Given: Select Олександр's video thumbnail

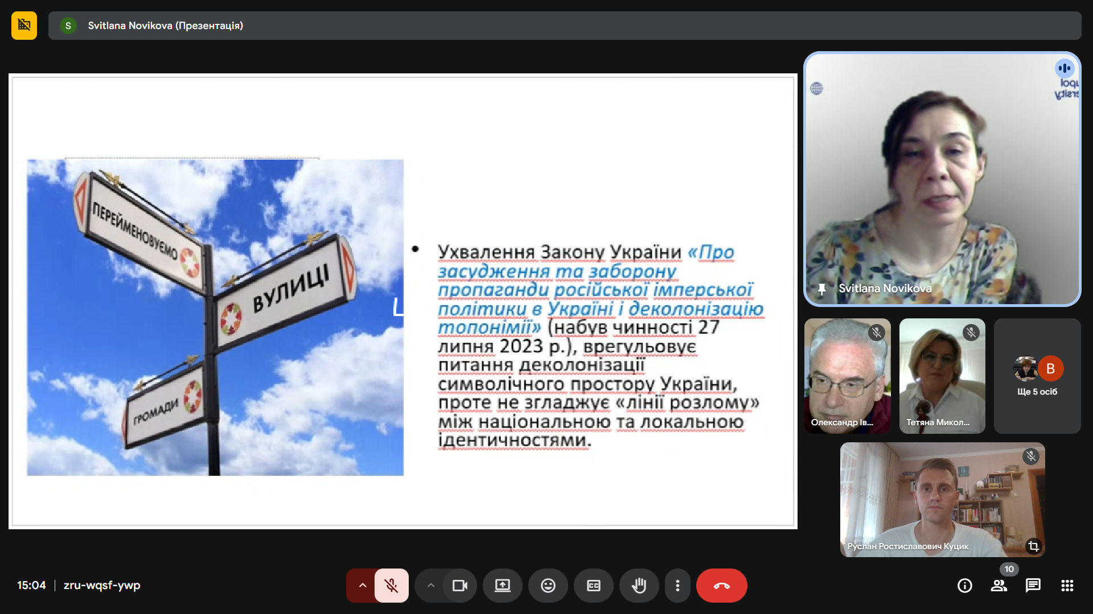Looking at the screenshot, I should coord(847,376).
